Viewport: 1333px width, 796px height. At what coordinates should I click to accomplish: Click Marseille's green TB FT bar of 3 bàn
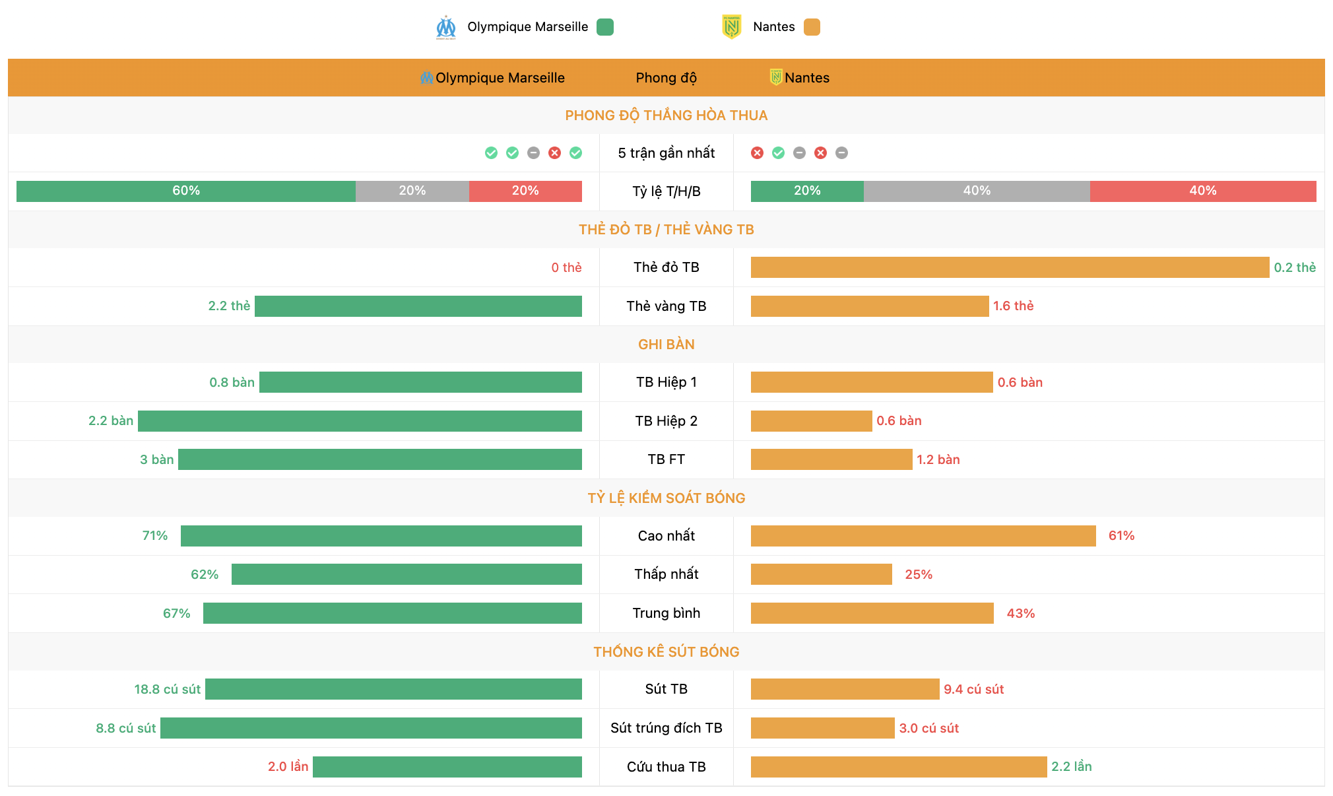380,459
